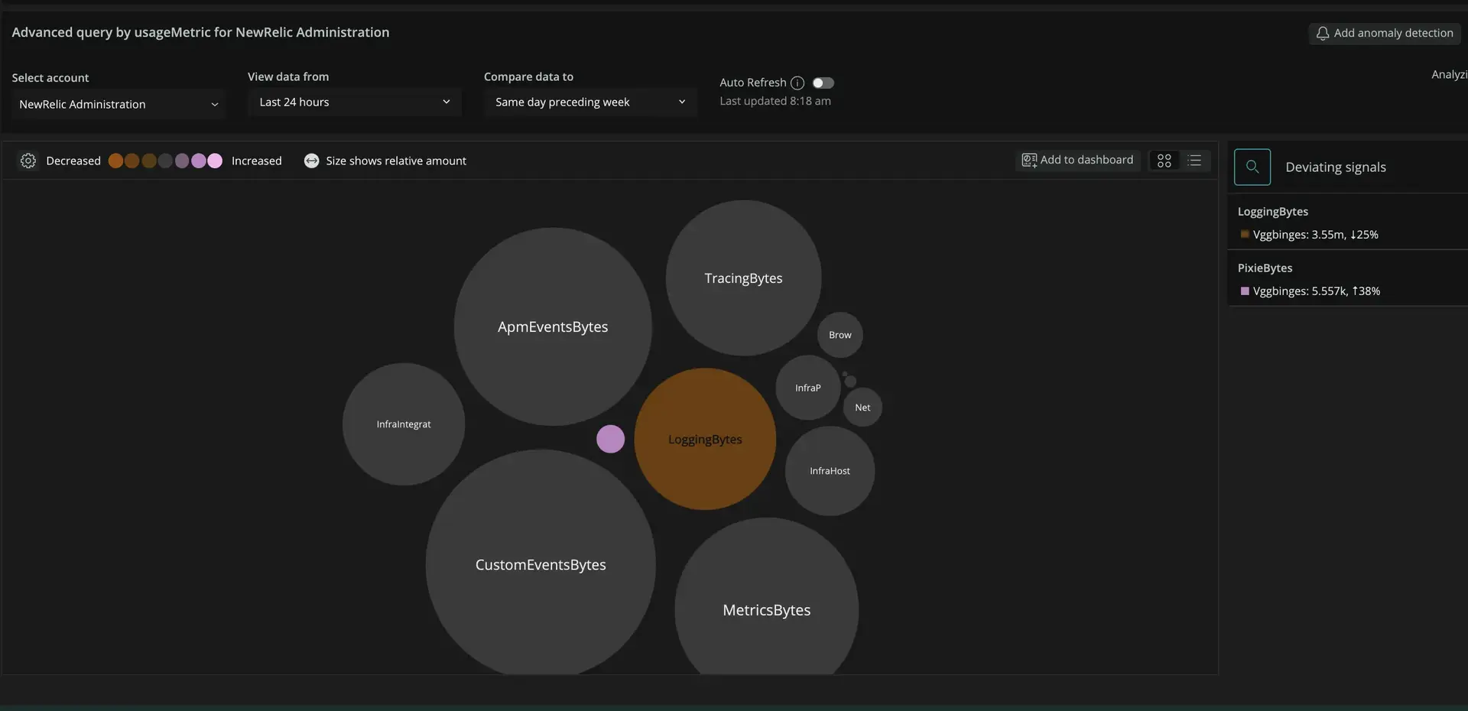The width and height of the screenshot is (1468, 711).
Task: Click the size relative amount icon
Action: [311, 161]
